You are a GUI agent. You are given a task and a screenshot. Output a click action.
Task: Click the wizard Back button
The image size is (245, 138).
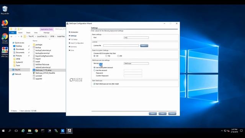pyautogui.click(x=153, y=113)
